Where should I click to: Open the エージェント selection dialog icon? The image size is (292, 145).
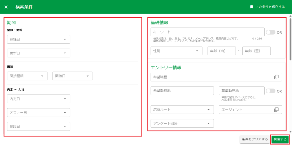pos(276,110)
